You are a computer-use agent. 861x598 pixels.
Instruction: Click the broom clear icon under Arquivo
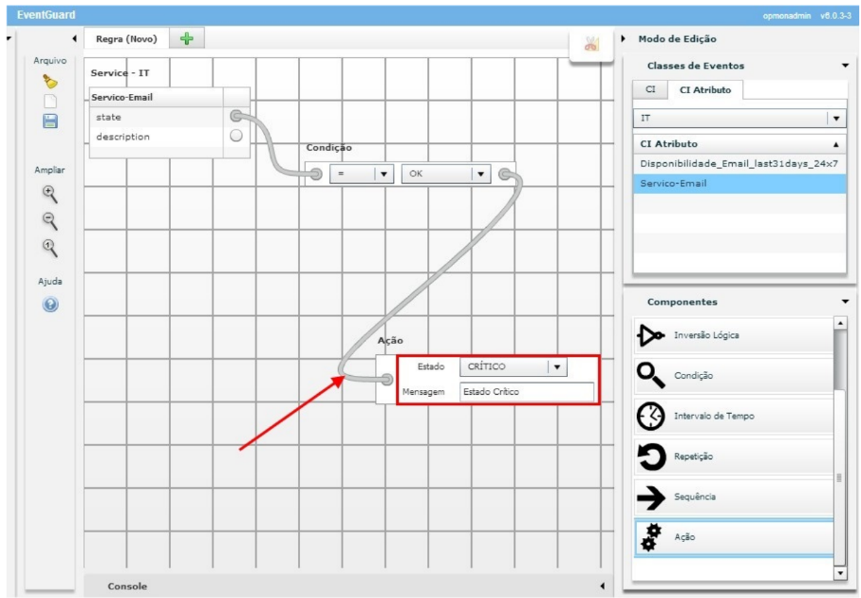[x=50, y=82]
